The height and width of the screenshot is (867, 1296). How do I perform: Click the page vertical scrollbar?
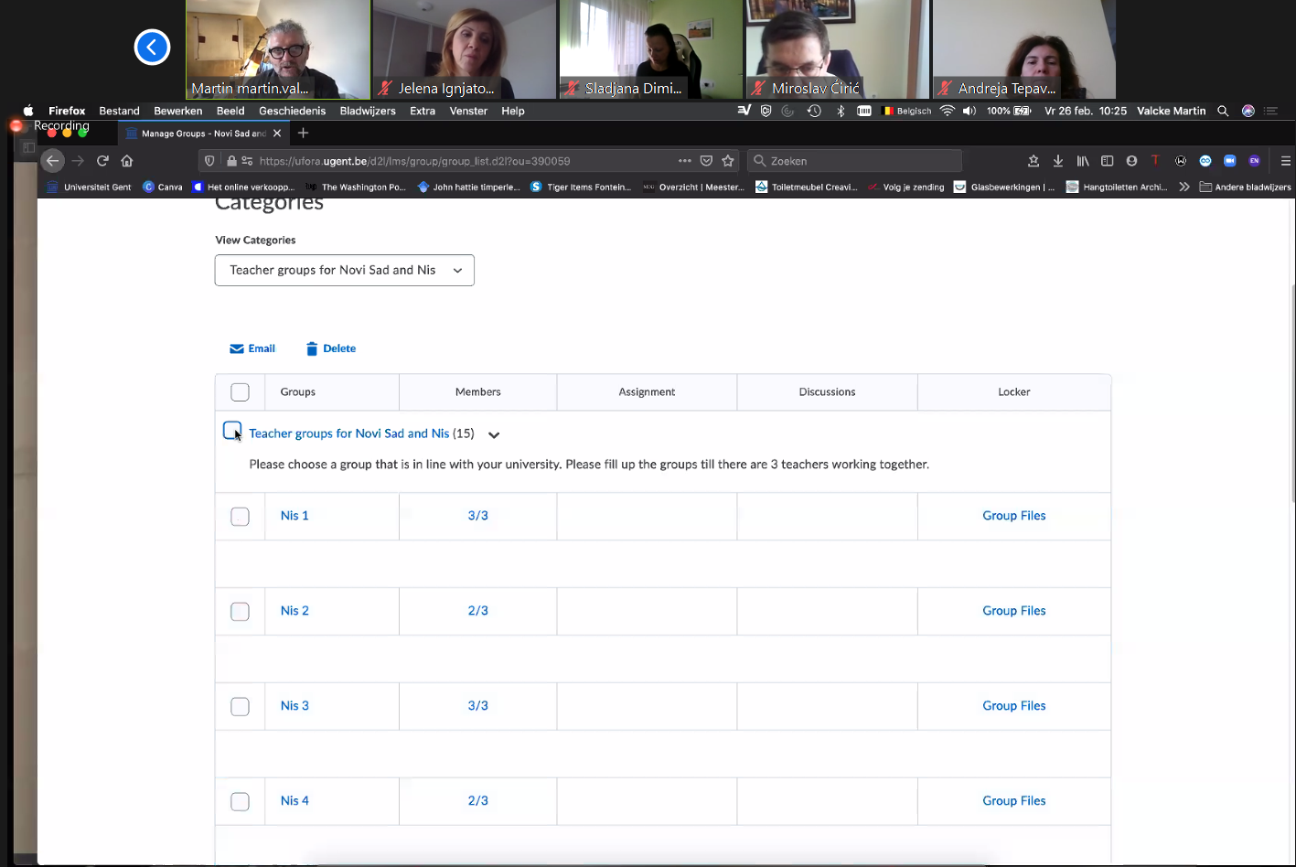pyautogui.click(x=1292, y=393)
